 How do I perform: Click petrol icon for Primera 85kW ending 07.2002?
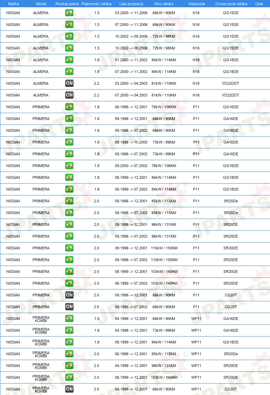coord(69,213)
